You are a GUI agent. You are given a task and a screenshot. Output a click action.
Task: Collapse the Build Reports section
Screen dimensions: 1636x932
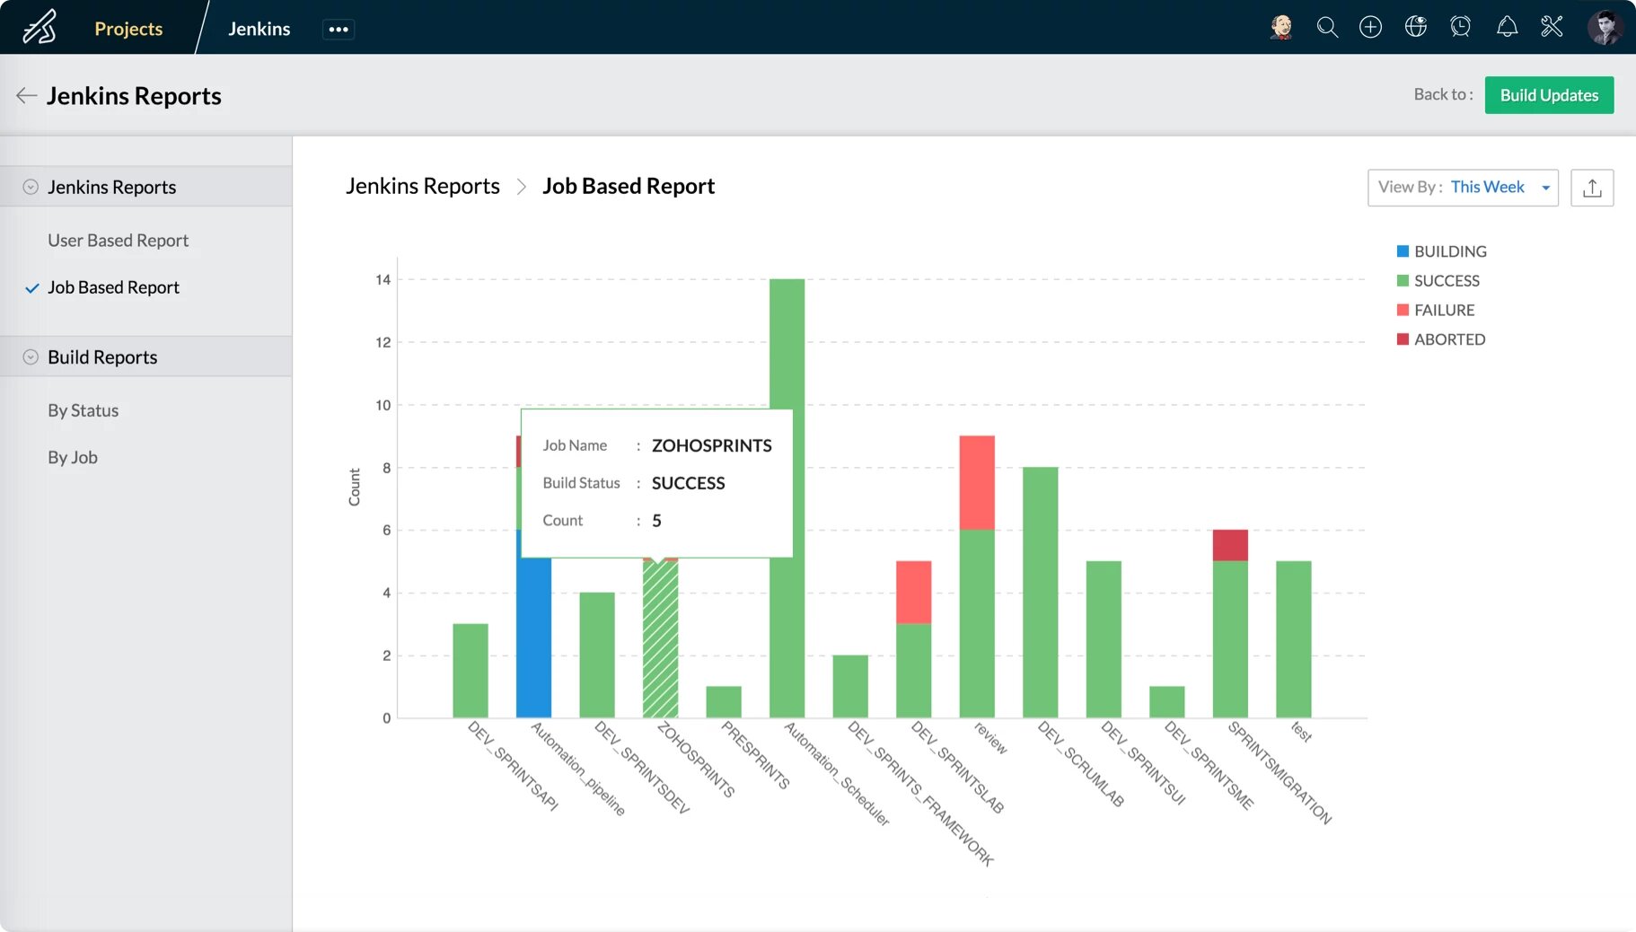pyautogui.click(x=31, y=356)
